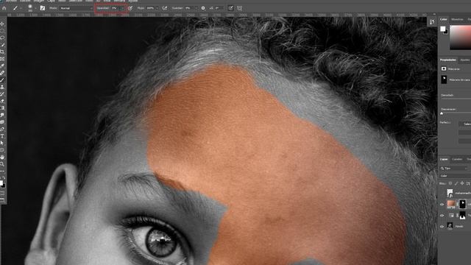Select the Eyedropper tool
Viewport: 471px width, 265px height.
click(x=2, y=66)
